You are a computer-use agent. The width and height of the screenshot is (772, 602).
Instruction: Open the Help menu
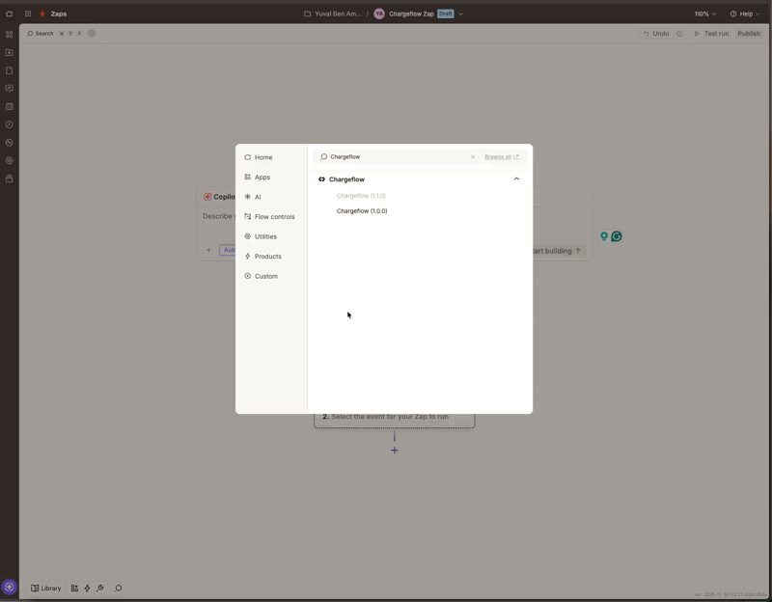745,14
